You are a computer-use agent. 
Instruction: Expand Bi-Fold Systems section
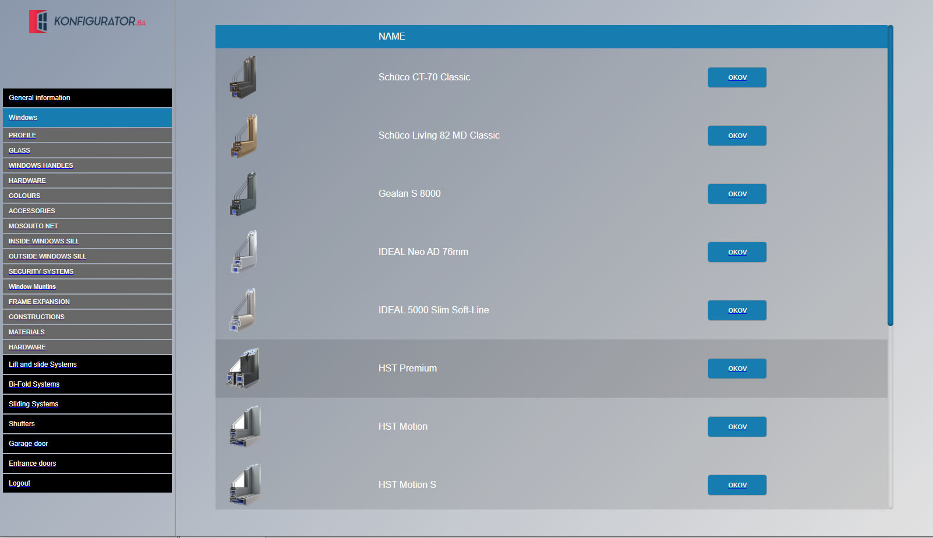click(x=87, y=384)
